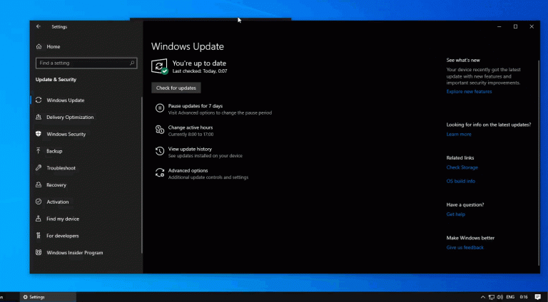The width and height of the screenshot is (548, 302).
Task: Click the Windows Security shield icon
Action: point(39,134)
